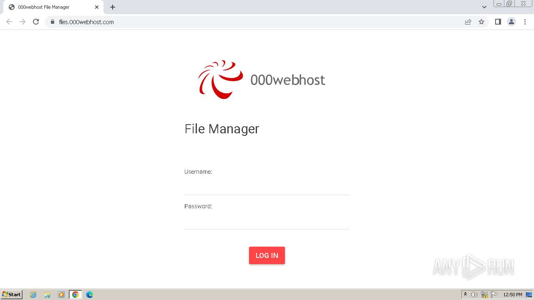Bookmark this page with the star icon
The height and width of the screenshot is (300, 534).
coord(481,22)
